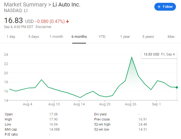Screen dimensions: 181x139
Task: Click the 16.83 USD Fri, Sep 4 tooltip
Action: tap(159, 54)
